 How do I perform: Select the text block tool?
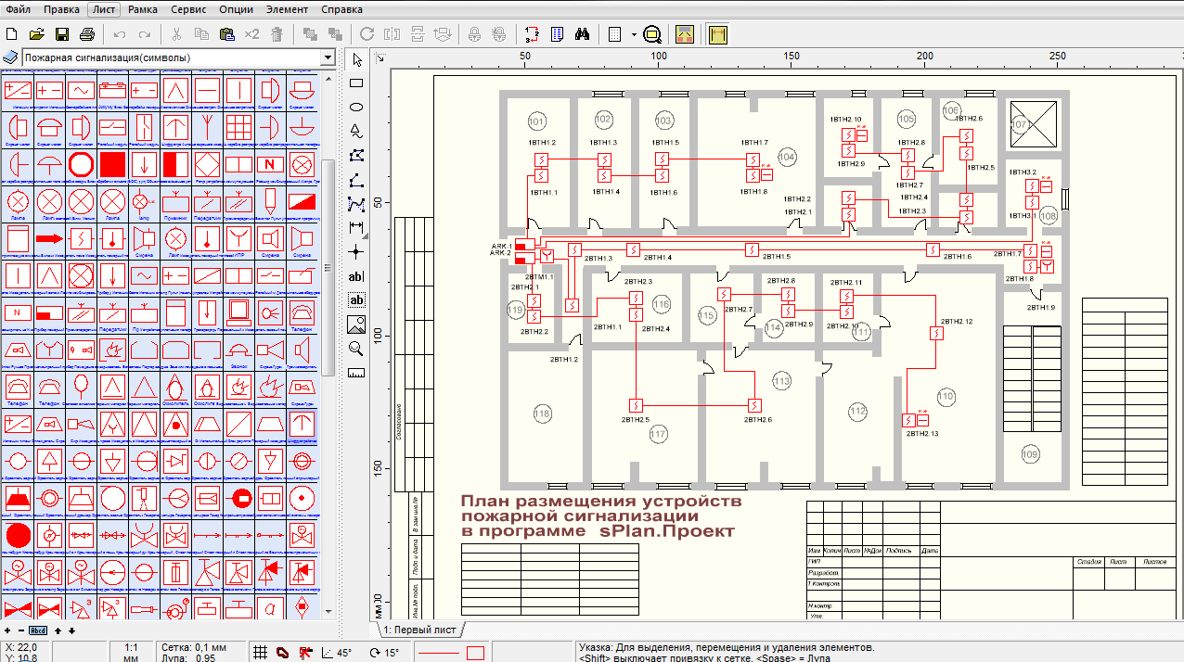(355, 300)
